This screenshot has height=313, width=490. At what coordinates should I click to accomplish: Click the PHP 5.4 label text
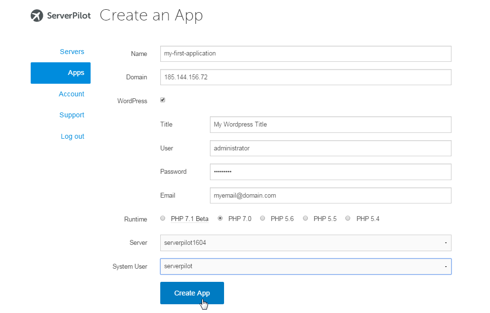pos(368,219)
